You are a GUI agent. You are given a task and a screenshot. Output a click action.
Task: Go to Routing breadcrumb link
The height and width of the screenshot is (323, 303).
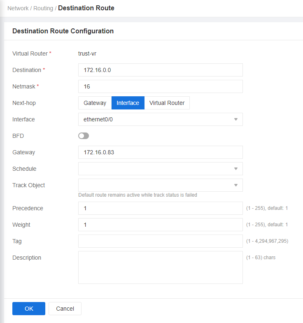pos(43,8)
